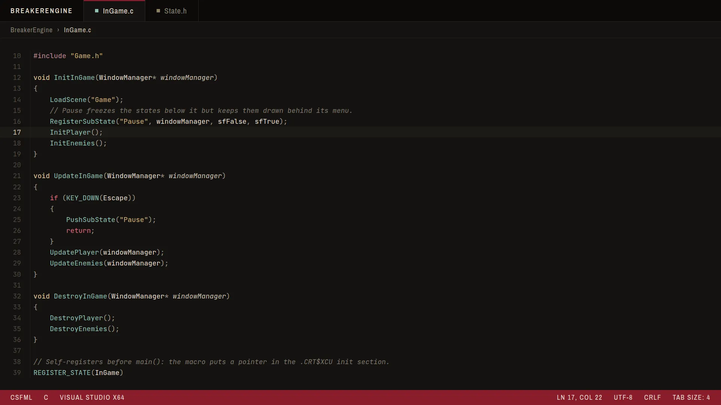This screenshot has width=721, height=405.
Task: Click the BreakerEngine breadcrumb
Action: pos(32,30)
